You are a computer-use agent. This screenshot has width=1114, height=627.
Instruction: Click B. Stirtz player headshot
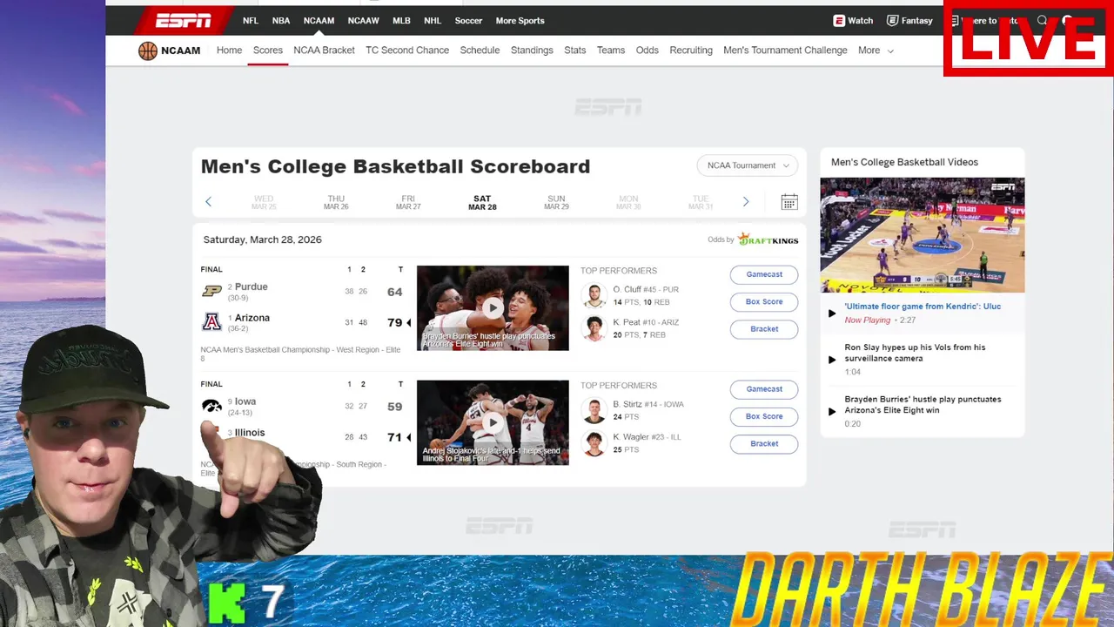point(594,411)
